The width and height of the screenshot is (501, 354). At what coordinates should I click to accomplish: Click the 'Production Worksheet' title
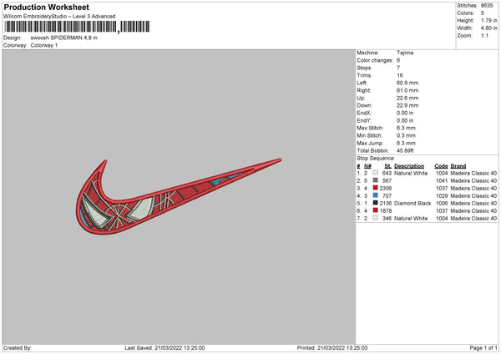point(46,7)
